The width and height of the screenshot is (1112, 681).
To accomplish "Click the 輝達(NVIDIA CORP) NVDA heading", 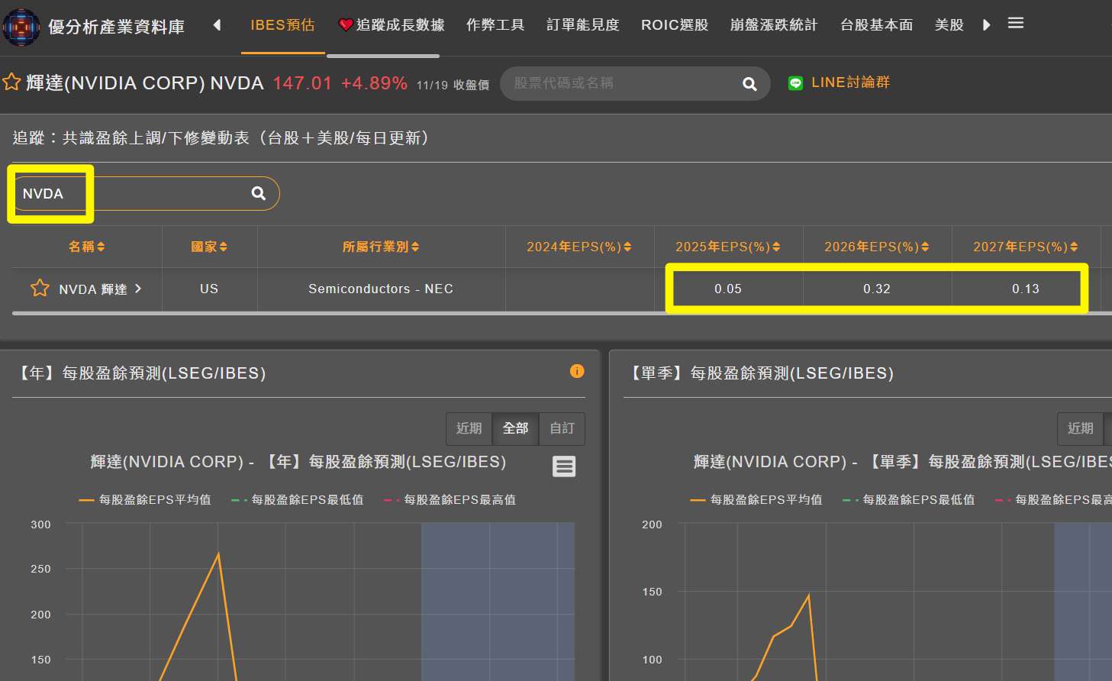I will point(145,82).
